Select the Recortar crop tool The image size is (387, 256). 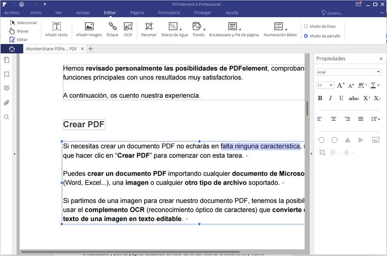(149, 29)
